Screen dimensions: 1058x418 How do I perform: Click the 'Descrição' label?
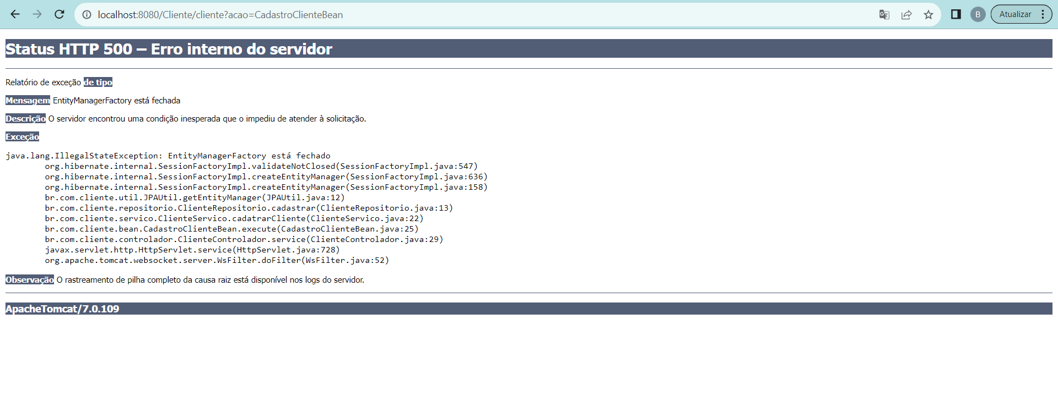(x=25, y=119)
